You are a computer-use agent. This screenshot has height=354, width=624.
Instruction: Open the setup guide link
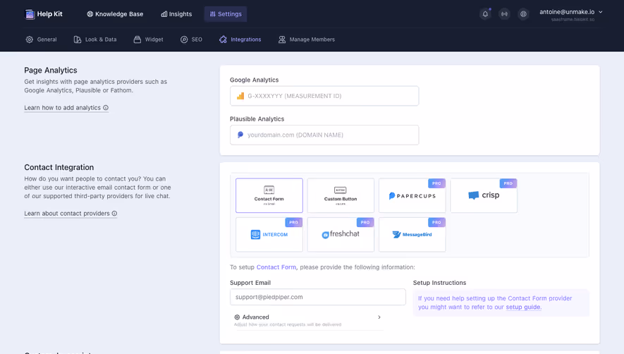[x=523, y=307]
